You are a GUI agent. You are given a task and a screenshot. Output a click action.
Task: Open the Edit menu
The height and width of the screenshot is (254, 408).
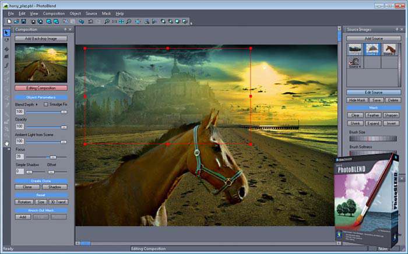22,13
